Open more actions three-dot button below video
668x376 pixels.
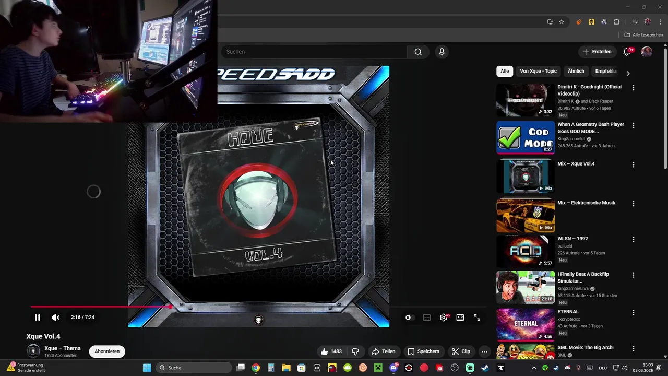(484, 351)
